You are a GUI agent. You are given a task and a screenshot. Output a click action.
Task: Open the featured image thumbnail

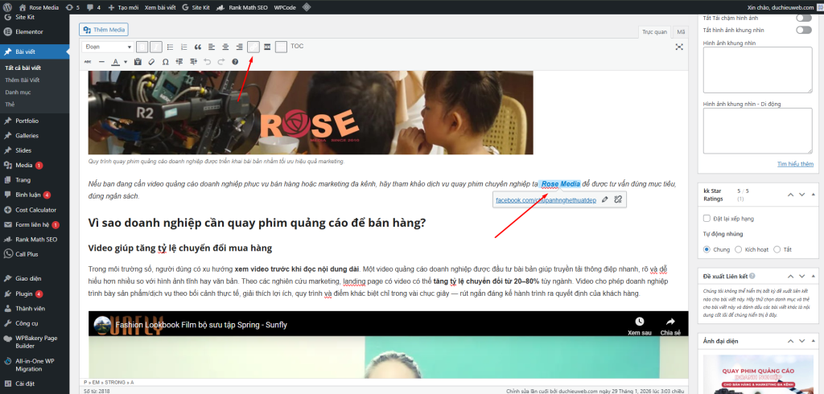[758, 375]
